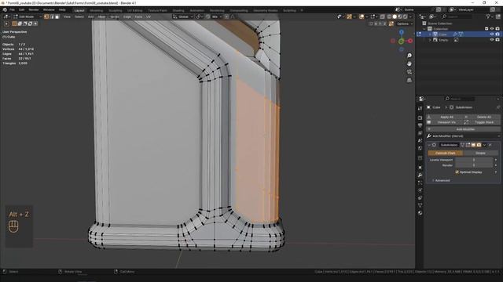
Task: Click the red X axis gizmo handle
Action: (410, 41)
